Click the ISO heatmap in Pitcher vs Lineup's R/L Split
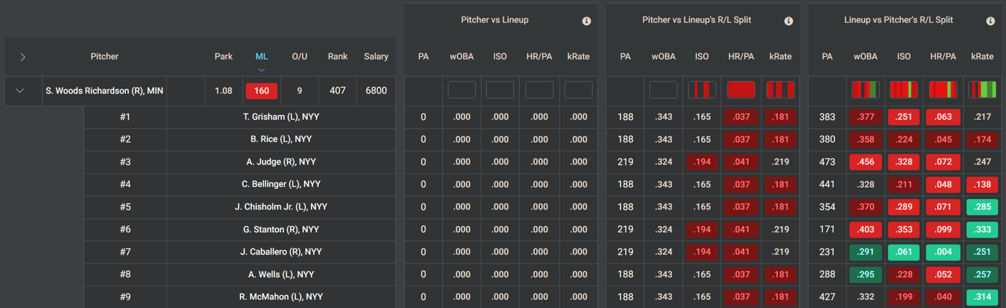The image size is (1006, 308). coord(702,90)
